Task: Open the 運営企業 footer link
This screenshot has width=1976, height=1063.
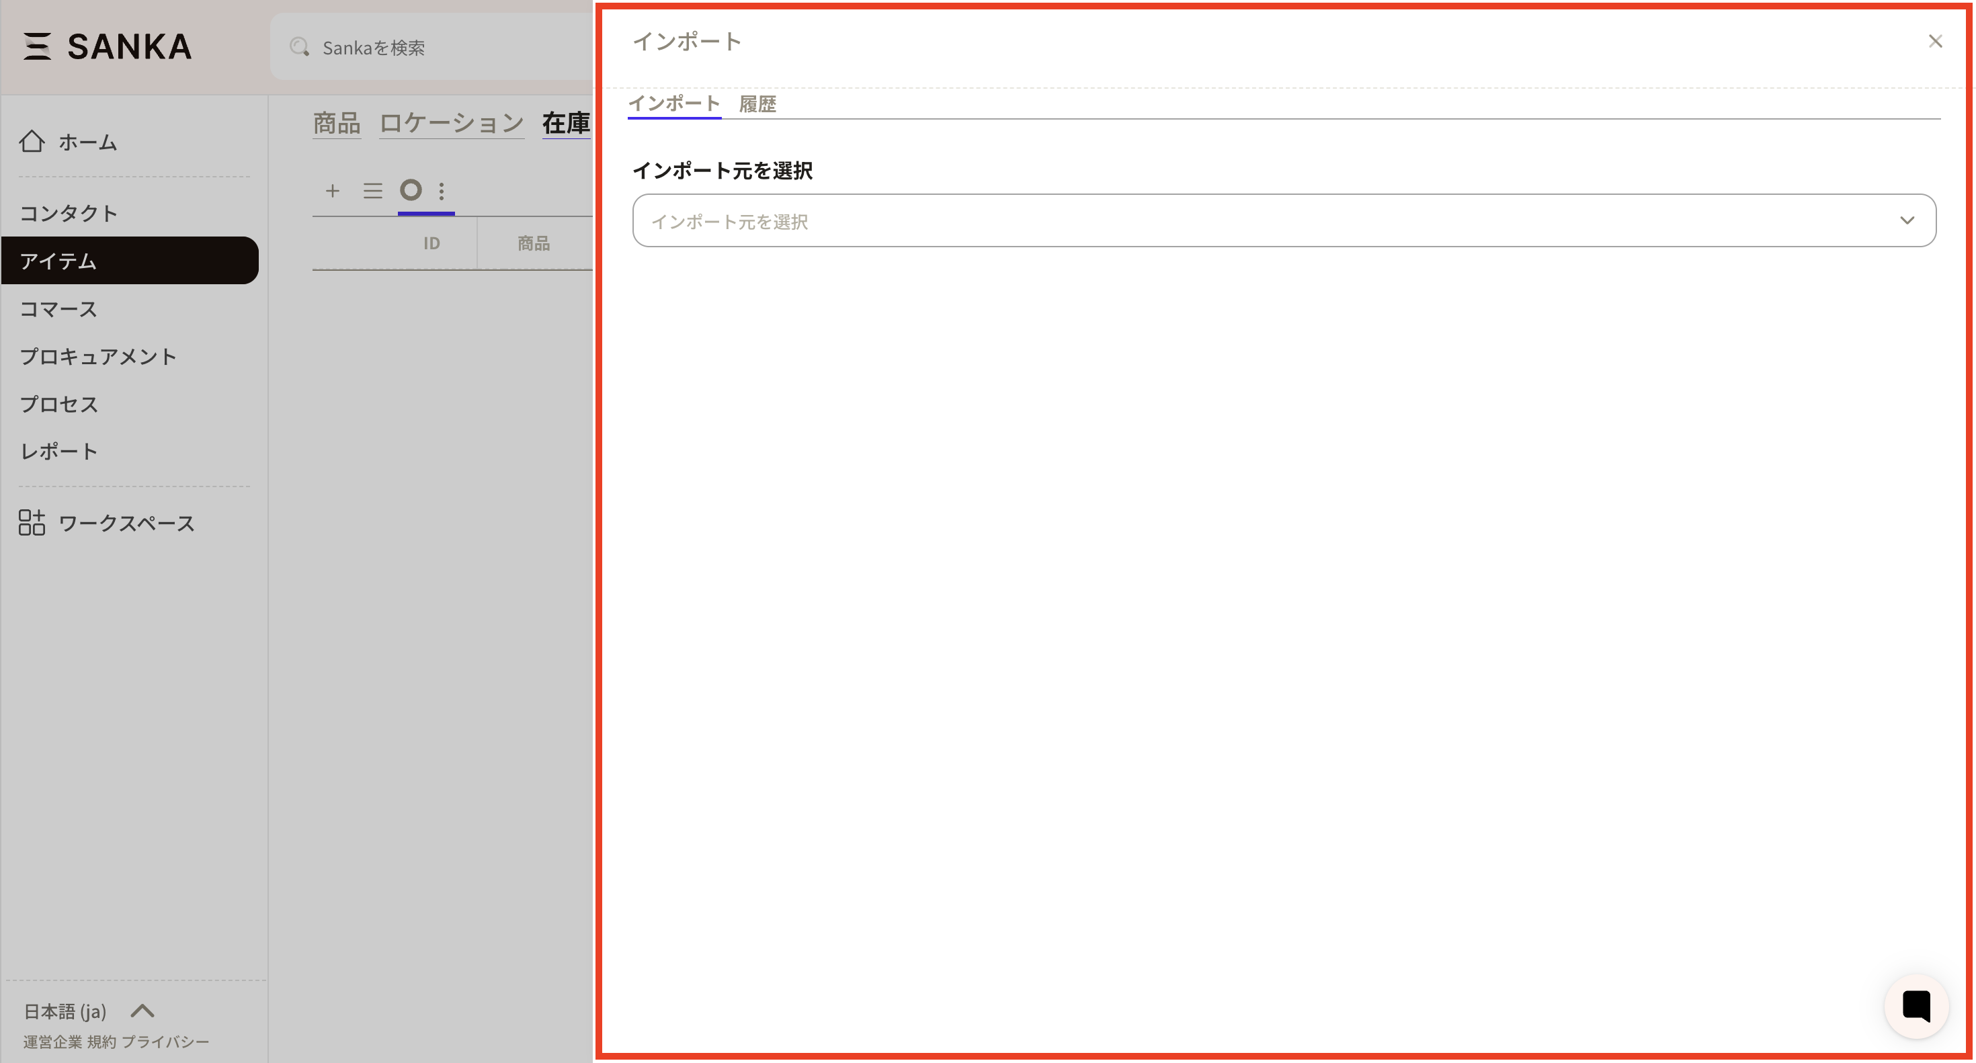Action: [x=52, y=1041]
